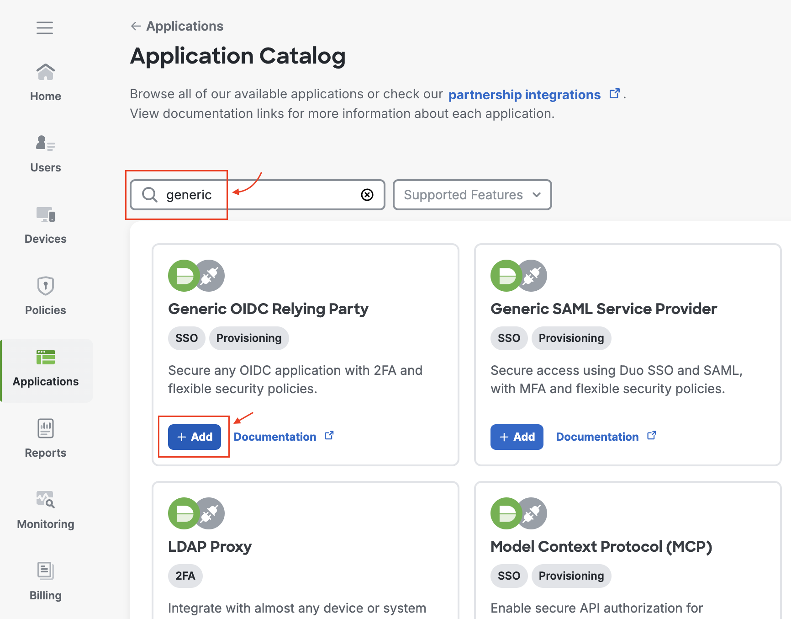The width and height of the screenshot is (791, 619).
Task: Expand the Supported Features dropdown
Action: coord(472,195)
